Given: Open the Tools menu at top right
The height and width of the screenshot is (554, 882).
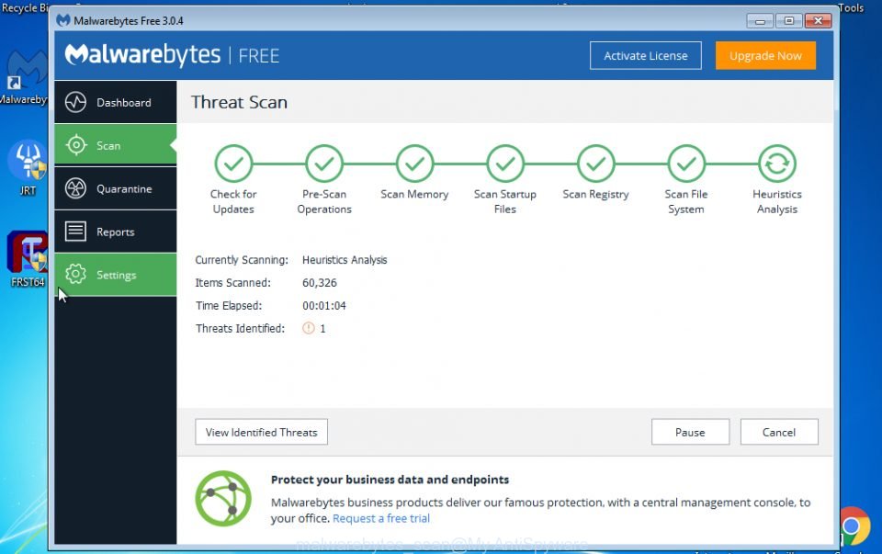Looking at the screenshot, I should (x=851, y=7).
